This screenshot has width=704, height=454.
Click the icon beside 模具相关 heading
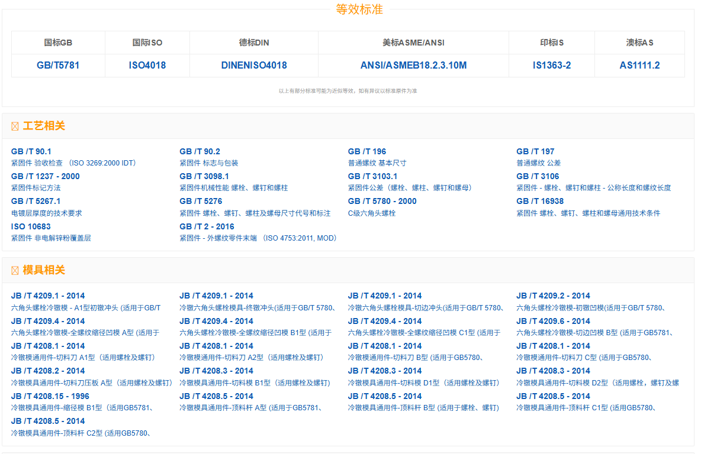[15, 271]
